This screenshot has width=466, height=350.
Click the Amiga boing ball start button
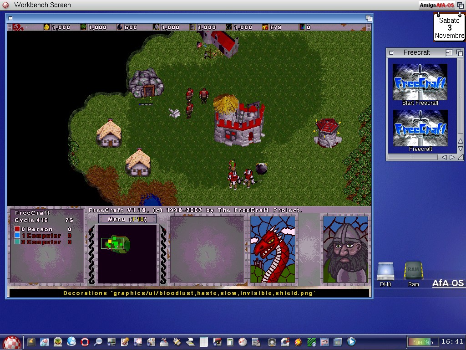coord(11,342)
